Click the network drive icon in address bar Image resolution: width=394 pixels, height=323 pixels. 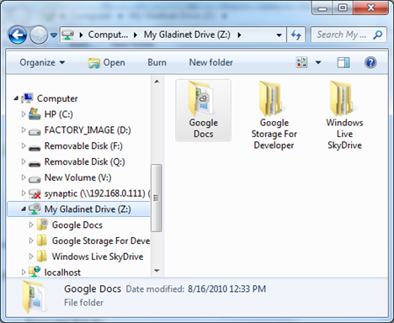tap(68, 35)
